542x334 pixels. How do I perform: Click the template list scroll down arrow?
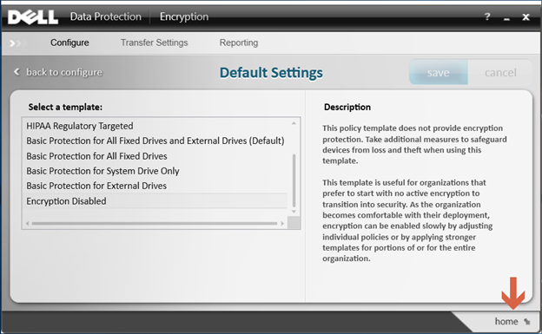coord(294,212)
